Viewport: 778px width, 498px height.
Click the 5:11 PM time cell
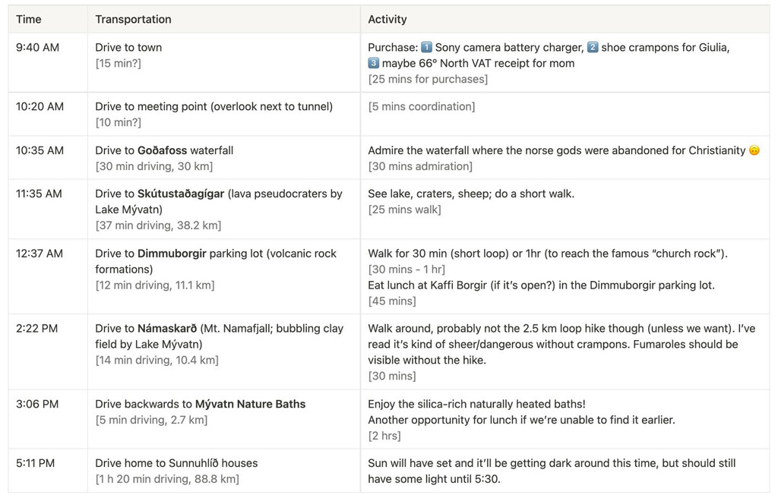35,463
